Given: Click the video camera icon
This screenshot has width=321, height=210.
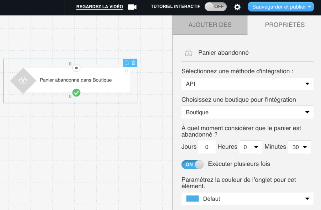Looking at the screenshot, I should coord(132,7).
